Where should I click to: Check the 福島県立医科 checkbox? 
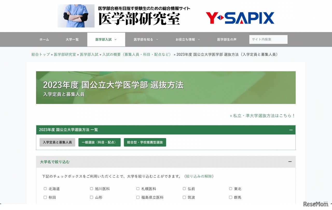pyautogui.click(x=138, y=197)
